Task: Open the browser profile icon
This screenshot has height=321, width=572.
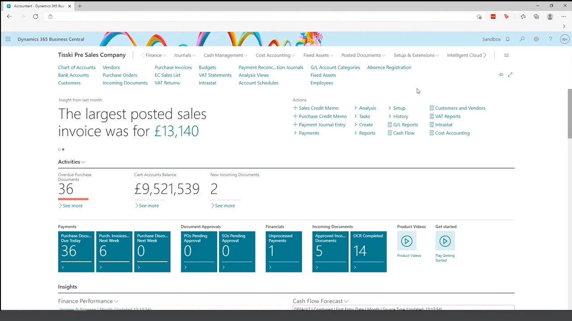Action: (x=550, y=16)
